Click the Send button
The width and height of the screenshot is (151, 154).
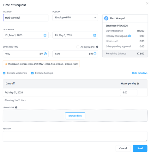[x=140, y=148]
